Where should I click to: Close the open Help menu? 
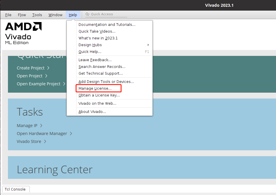click(x=73, y=15)
